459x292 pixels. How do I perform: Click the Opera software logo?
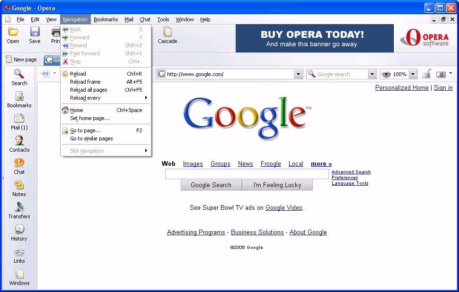(x=424, y=38)
